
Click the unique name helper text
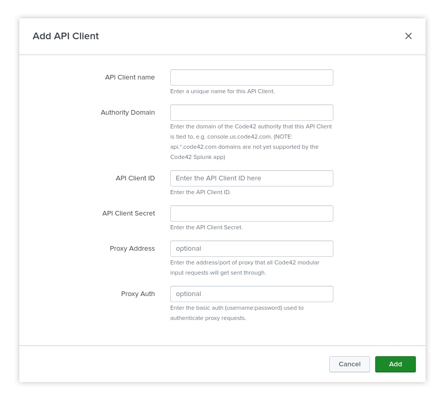pos(223,91)
